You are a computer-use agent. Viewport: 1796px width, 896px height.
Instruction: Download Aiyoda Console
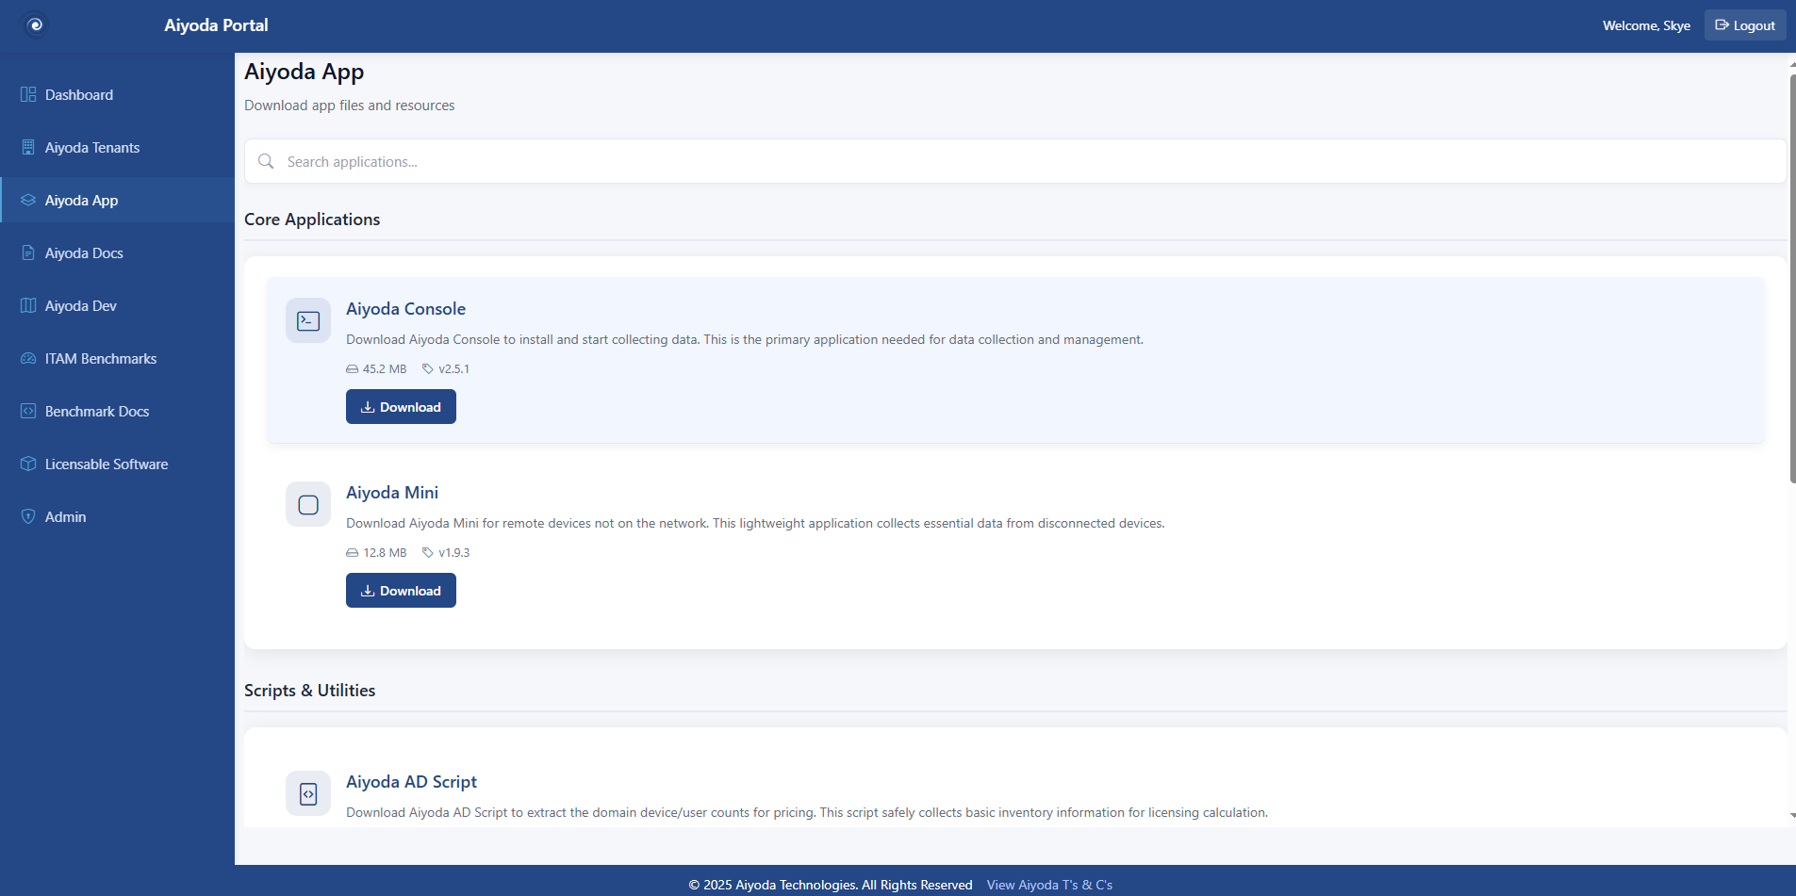(x=401, y=406)
